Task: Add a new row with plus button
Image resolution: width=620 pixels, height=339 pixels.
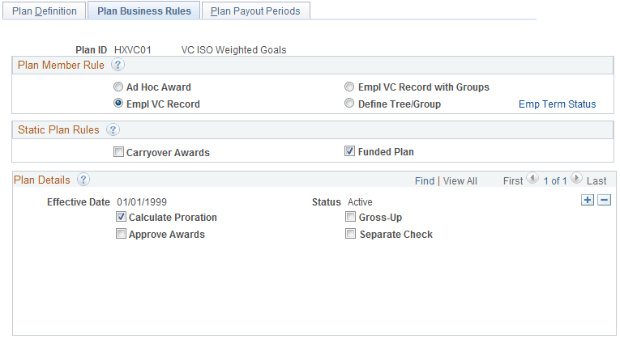Action: tap(588, 201)
